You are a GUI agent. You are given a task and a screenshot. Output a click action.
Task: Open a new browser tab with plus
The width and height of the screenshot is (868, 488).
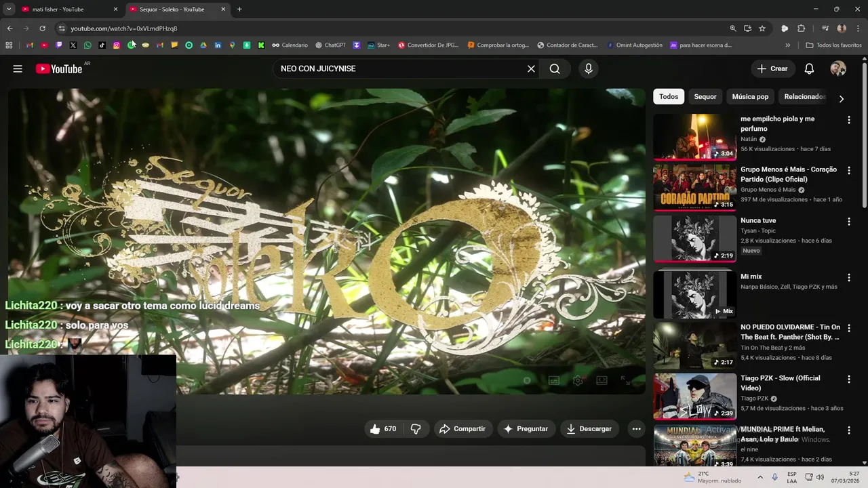tap(239, 9)
